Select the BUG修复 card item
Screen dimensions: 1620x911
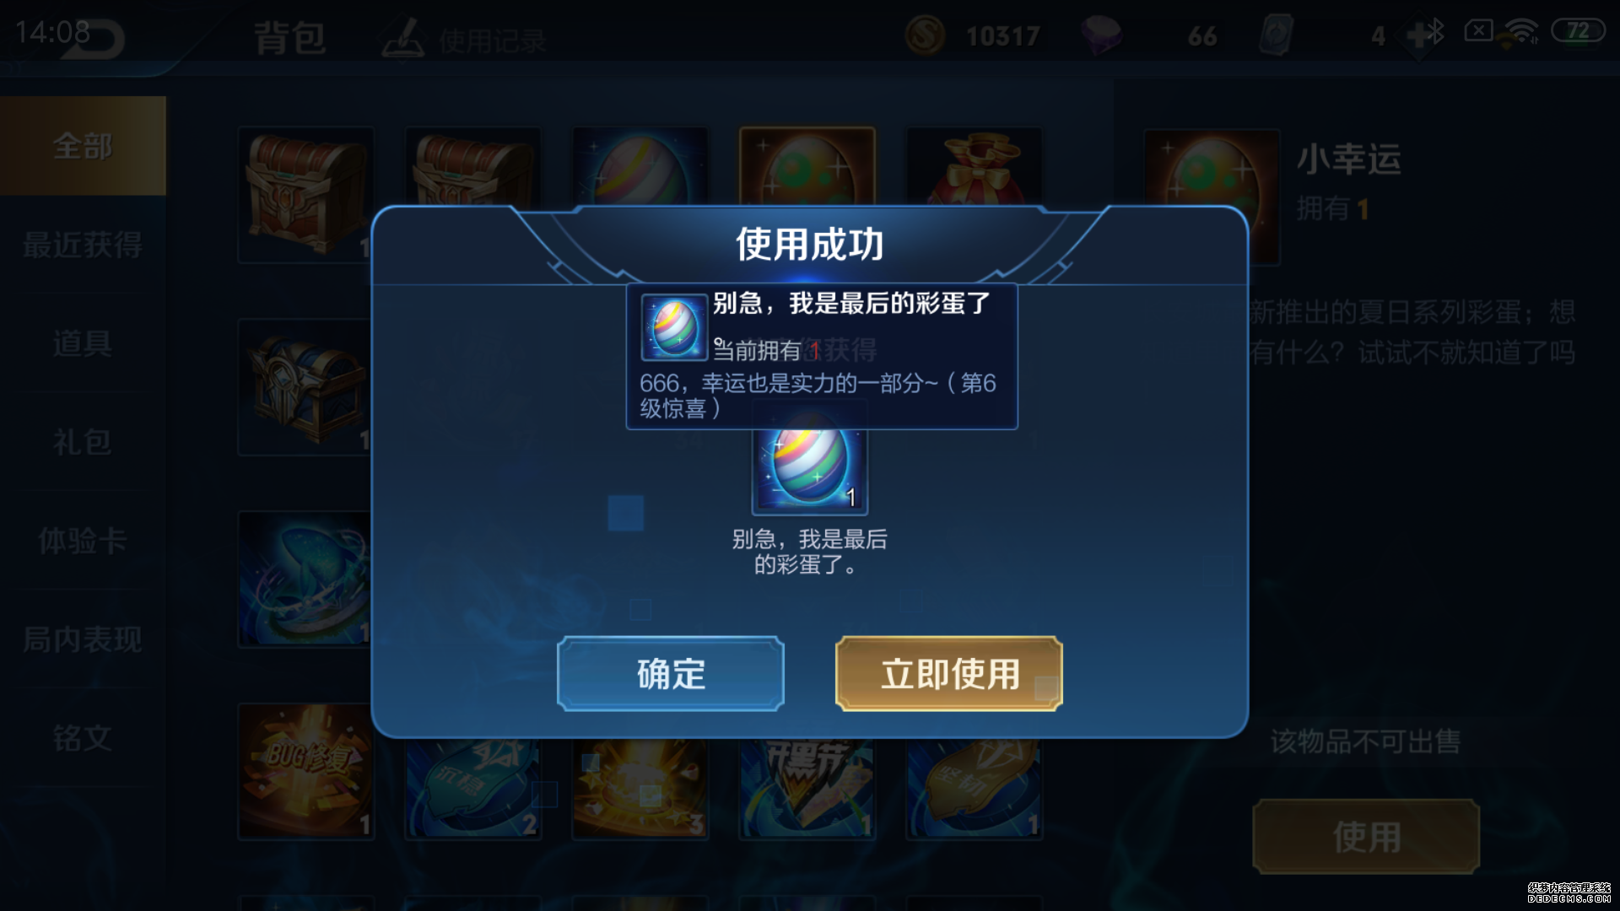click(305, 772)
